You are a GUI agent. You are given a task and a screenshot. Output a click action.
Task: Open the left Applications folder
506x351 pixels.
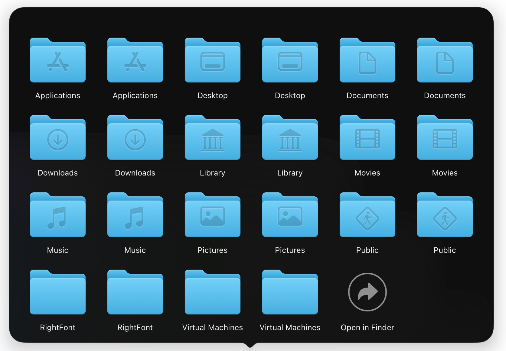58,60
